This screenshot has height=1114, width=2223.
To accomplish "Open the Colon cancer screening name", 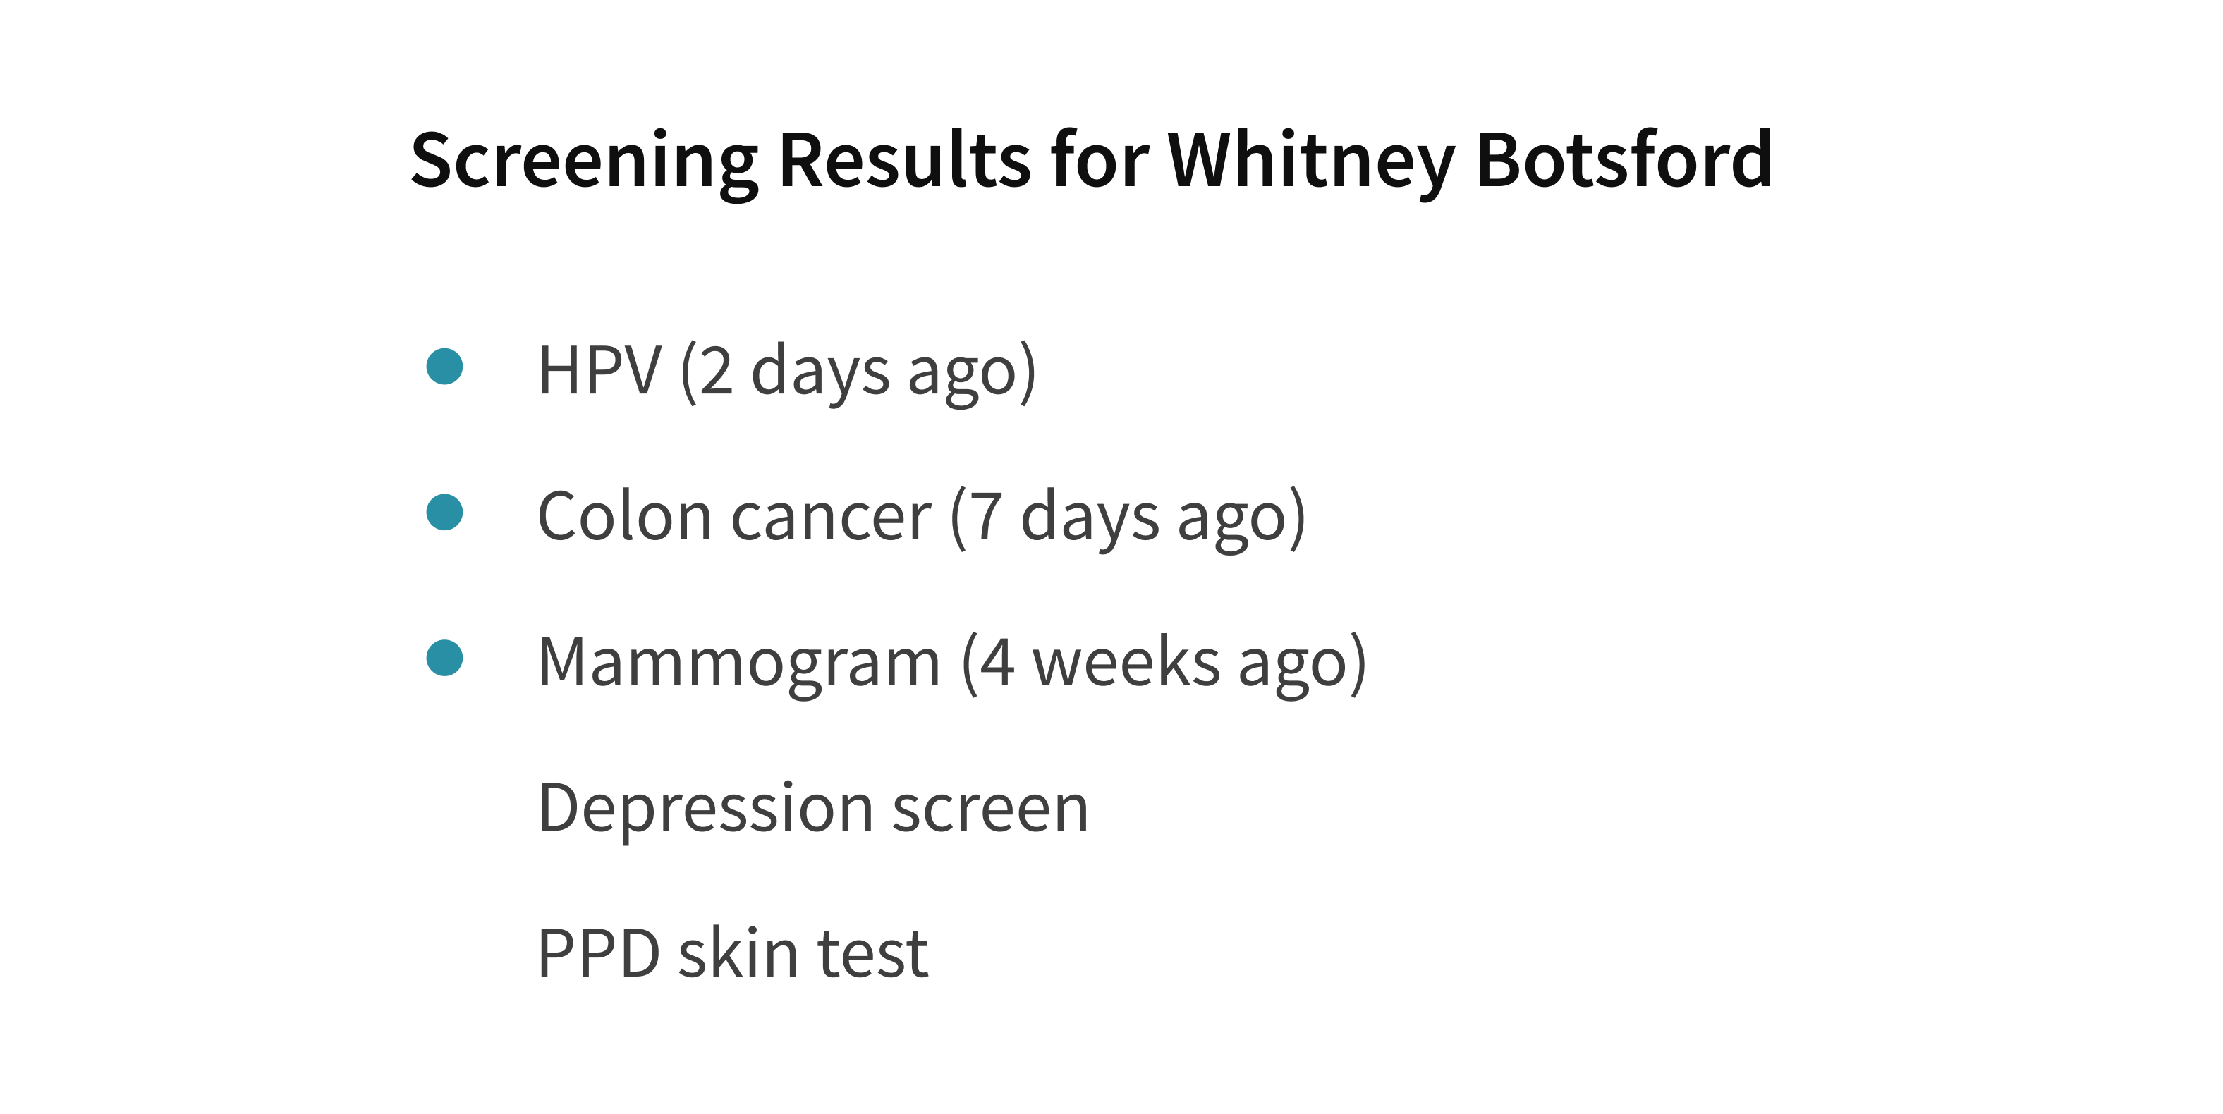I will pyautogui.click(x=734, y=516).
